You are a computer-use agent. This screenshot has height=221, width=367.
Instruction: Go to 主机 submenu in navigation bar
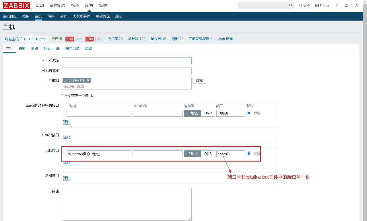tap(38, 16)
